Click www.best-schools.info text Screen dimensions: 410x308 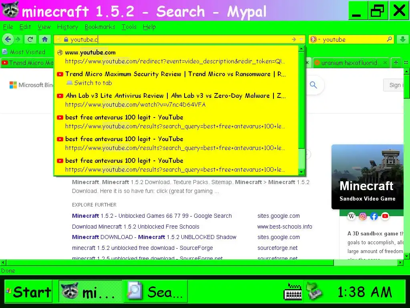285,227
